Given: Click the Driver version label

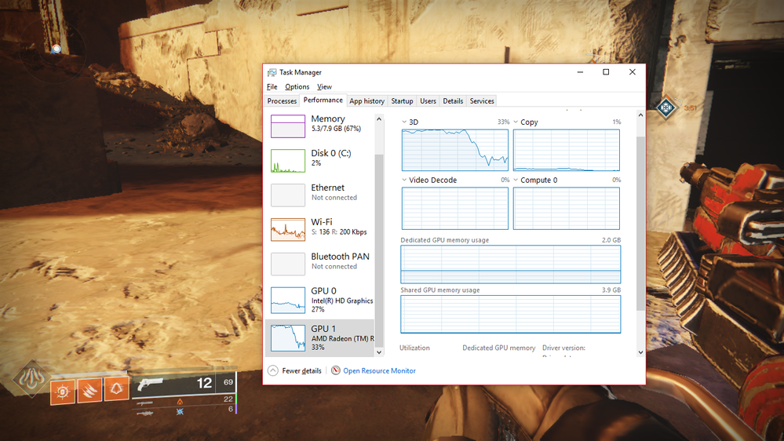Looking at the screenshot, I should tap(563, 348).
